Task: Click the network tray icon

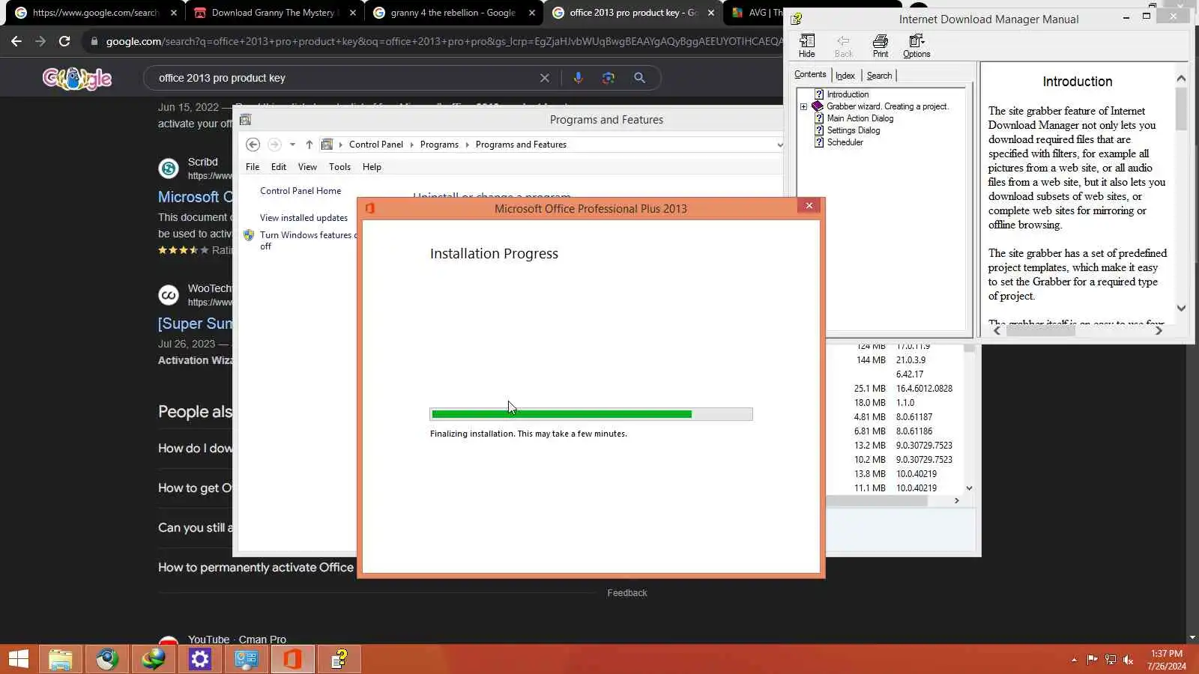Action: pyautogui.click(x=1110, y=660)
